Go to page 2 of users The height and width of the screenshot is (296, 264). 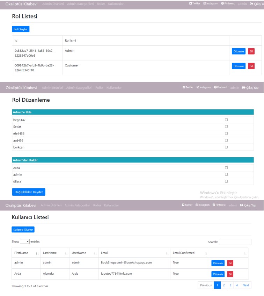(x=224, y=285)
